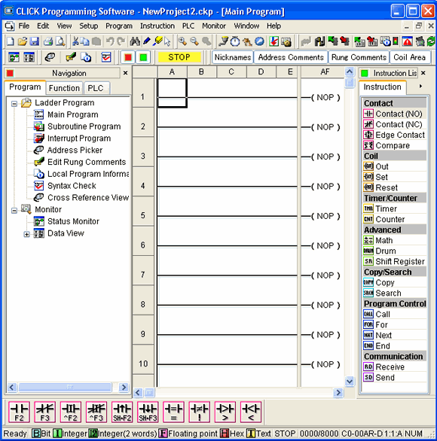The width and height of the screenshot is (437, 441).
Task: Switch to the Function tab
Action: pyautogui.click(x=64, y=88)
